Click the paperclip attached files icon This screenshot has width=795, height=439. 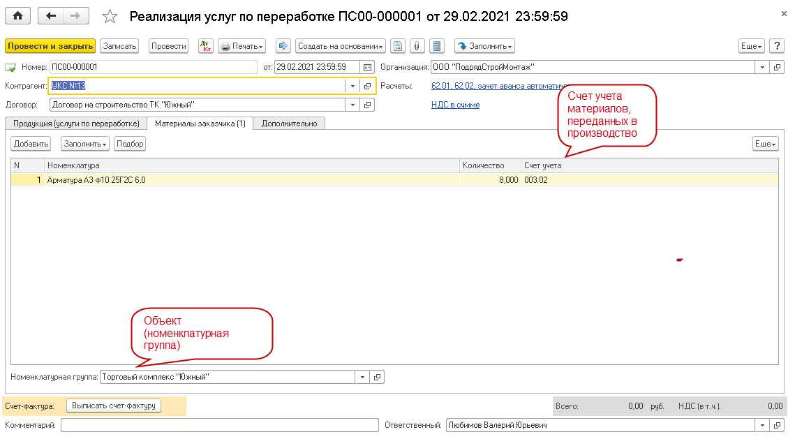point(417,46)
